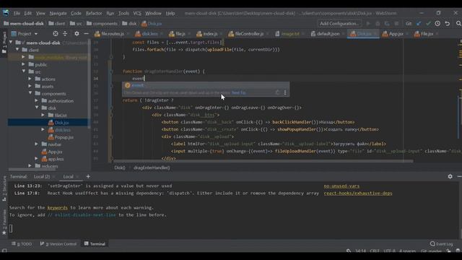462x260 pixels.
Task: Collapse the mern-cloud-disk root folder
Action: 11,43
